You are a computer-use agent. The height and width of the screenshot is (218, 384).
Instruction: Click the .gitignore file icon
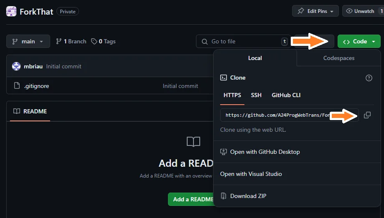point(17,86)
